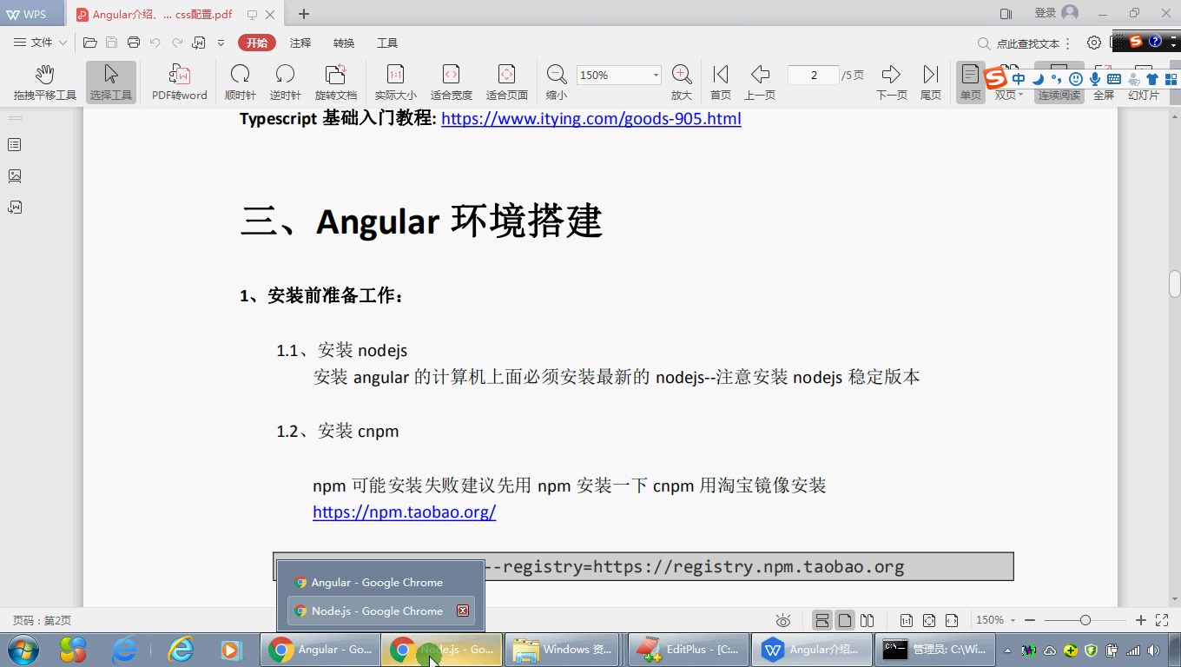This screenshot has height=667, width=1181.
Task: Switch to the 注释 tab
Action: tap(300, 43)
